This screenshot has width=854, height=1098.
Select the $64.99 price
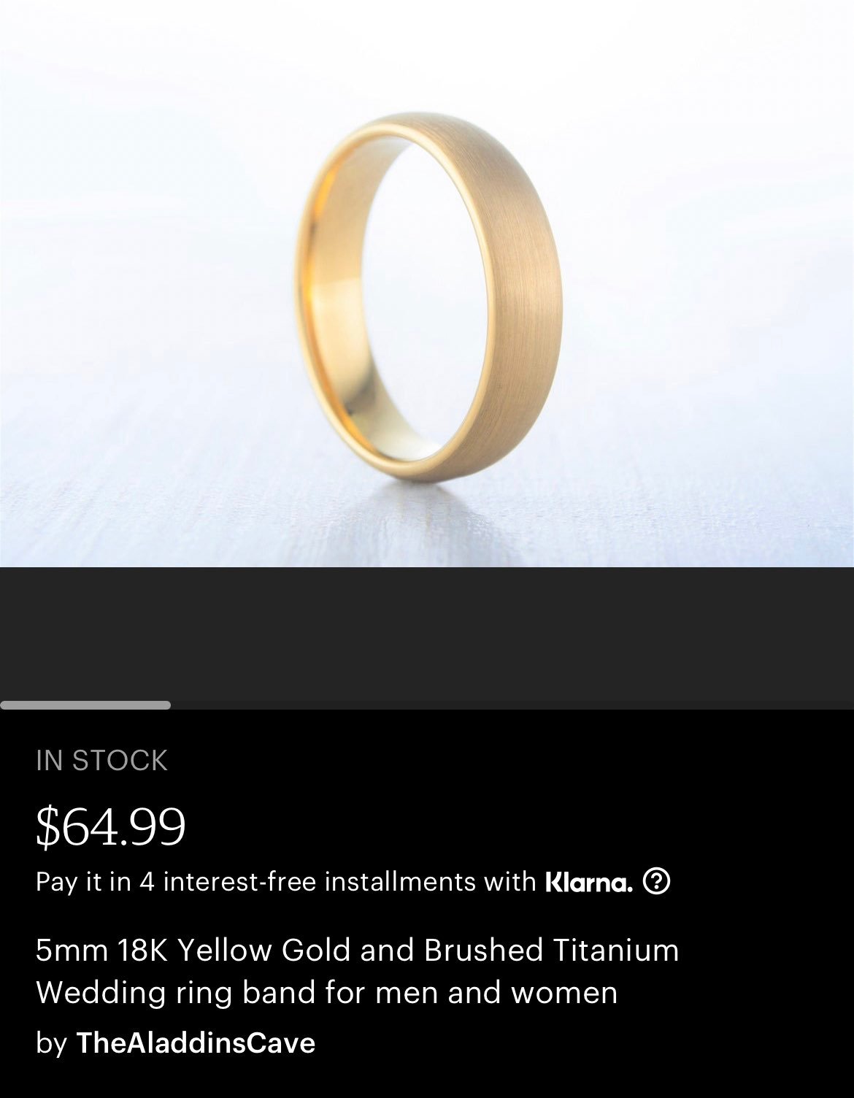coord(111,826)
